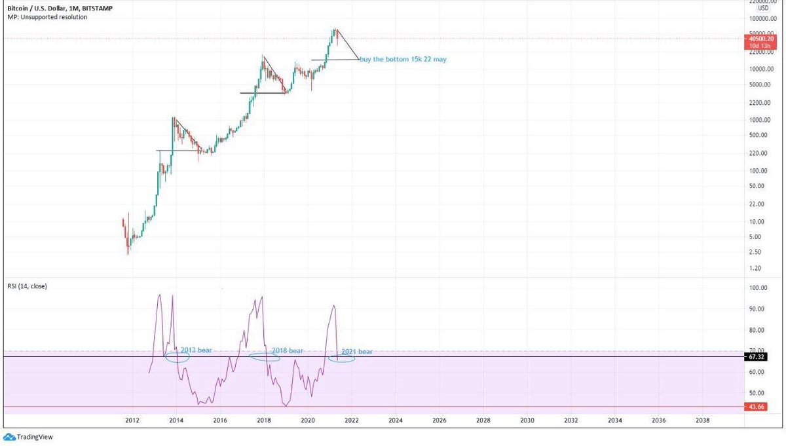This screenshot has height=446, width=786.
Task: Click the 2016 label on time axis
Action: tap(220, 420)
